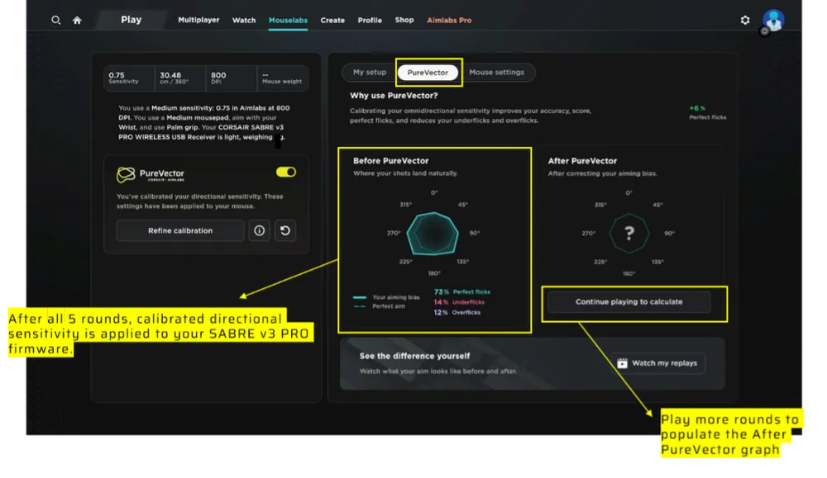Open the Create section
The image size is (827, 478).
(x=332, y=20)
